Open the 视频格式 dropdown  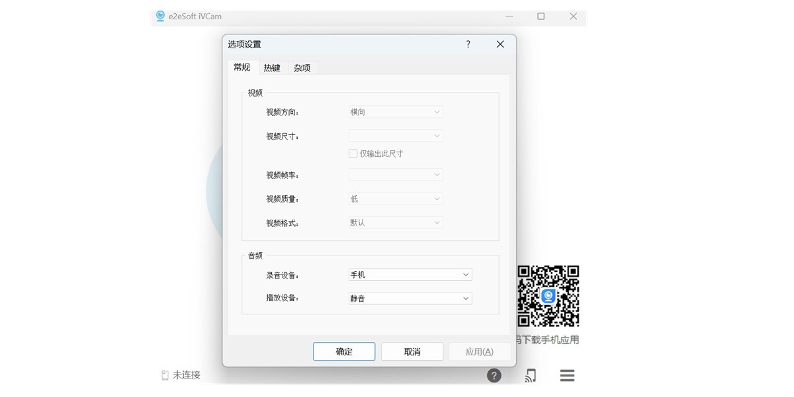click(396, 223)
